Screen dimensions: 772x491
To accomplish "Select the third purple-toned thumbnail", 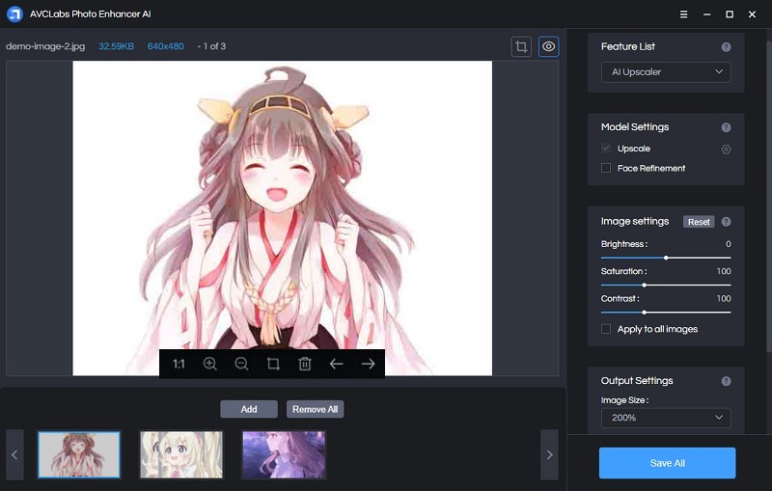I will (x=284, y=455).
